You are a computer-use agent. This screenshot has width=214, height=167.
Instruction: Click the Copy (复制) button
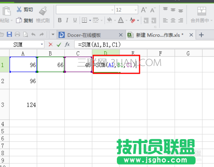click(24, 21)
